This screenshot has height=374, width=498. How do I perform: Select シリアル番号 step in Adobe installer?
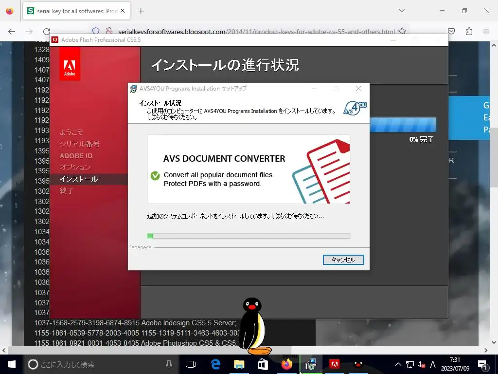click(79, 144)
